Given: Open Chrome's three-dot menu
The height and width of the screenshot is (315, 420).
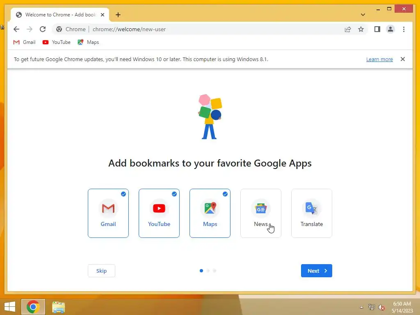Looking at the screenshot, I should tap(404, 29).
